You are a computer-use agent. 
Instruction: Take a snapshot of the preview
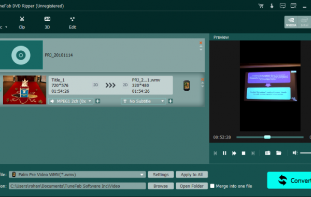click(x=267, y=153)
